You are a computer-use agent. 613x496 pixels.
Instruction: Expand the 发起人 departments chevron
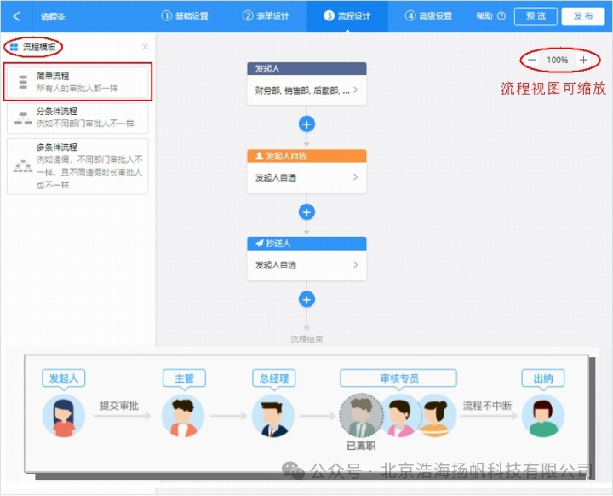355,90
